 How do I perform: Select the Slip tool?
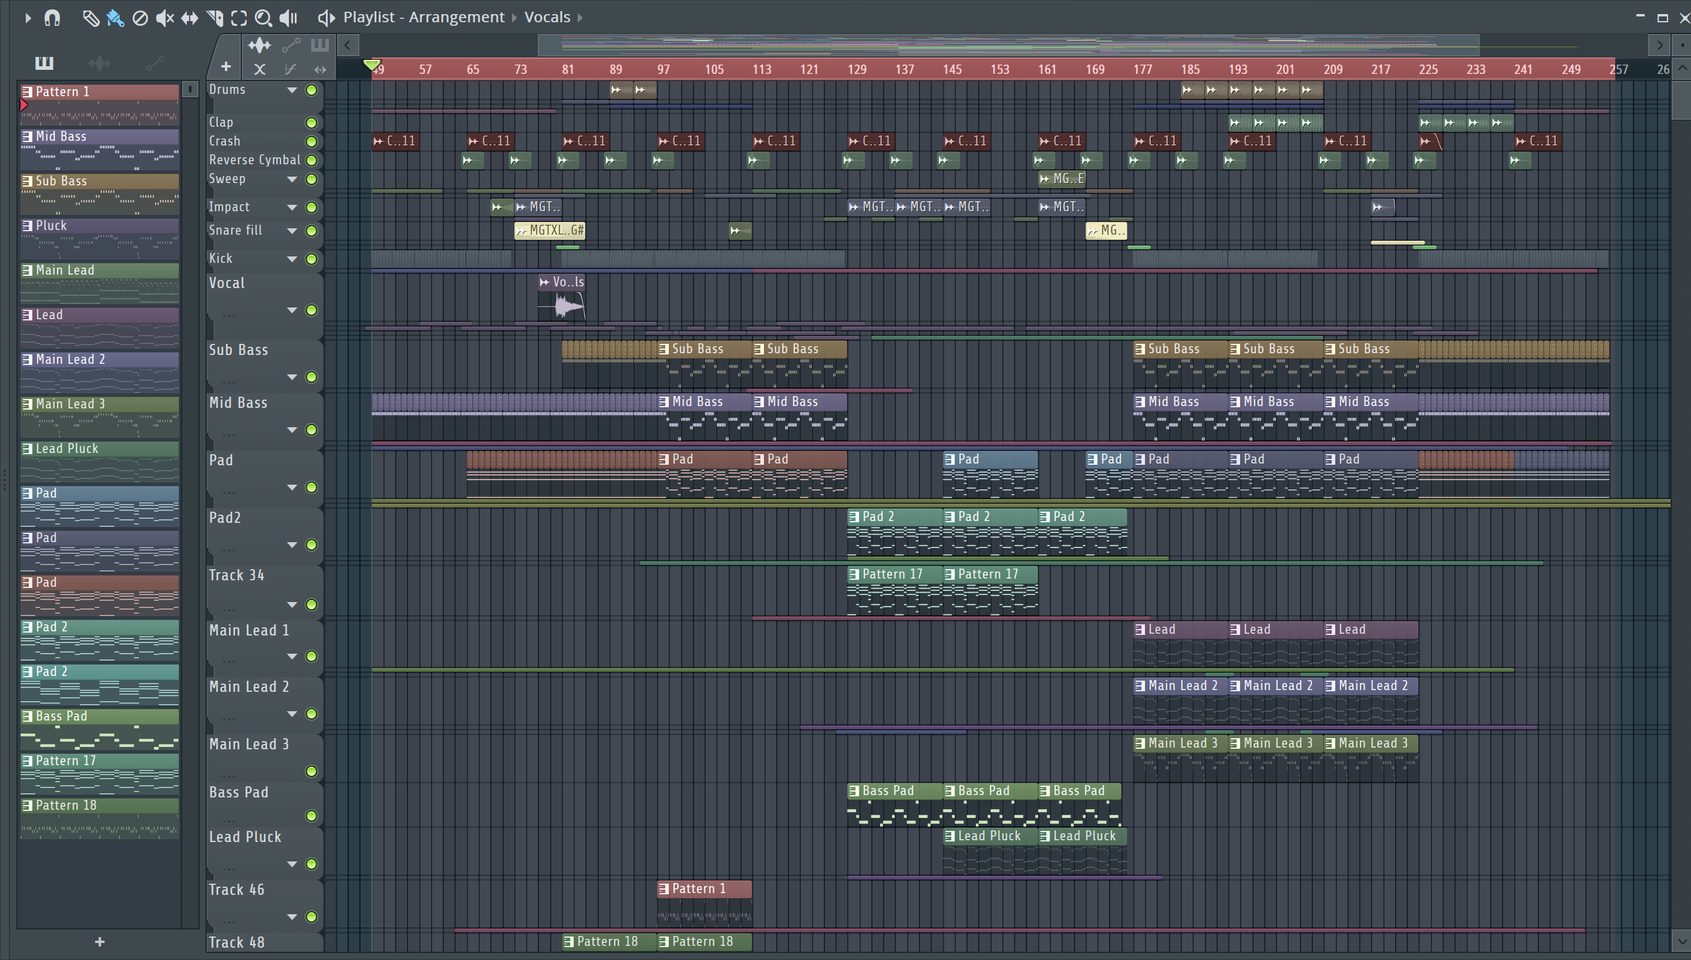click(189, 18)
